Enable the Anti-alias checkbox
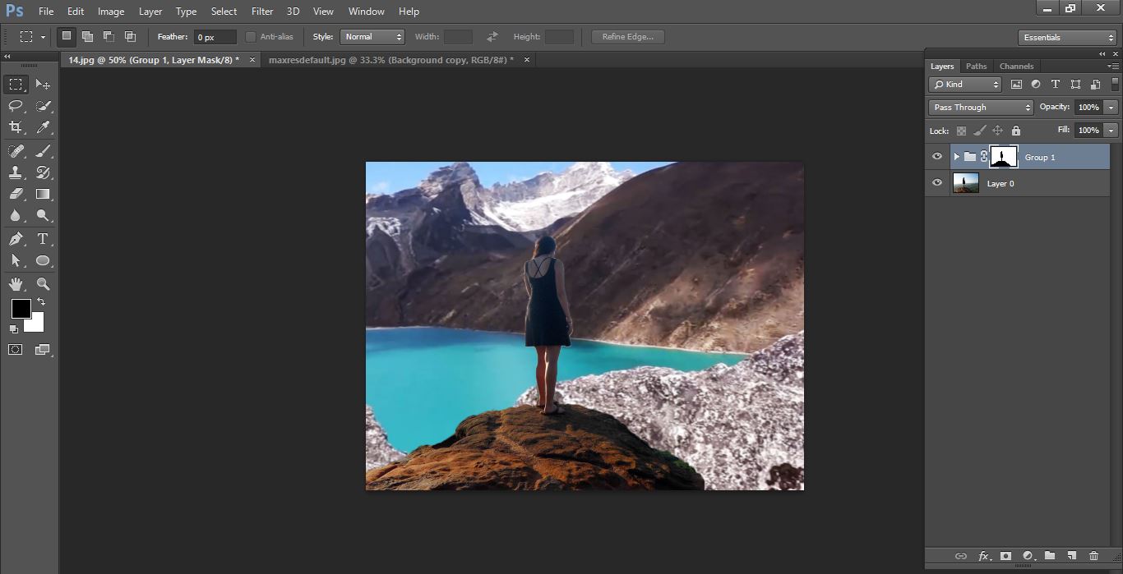This screenshot has height=574, width=1123. tap(249, 36)
